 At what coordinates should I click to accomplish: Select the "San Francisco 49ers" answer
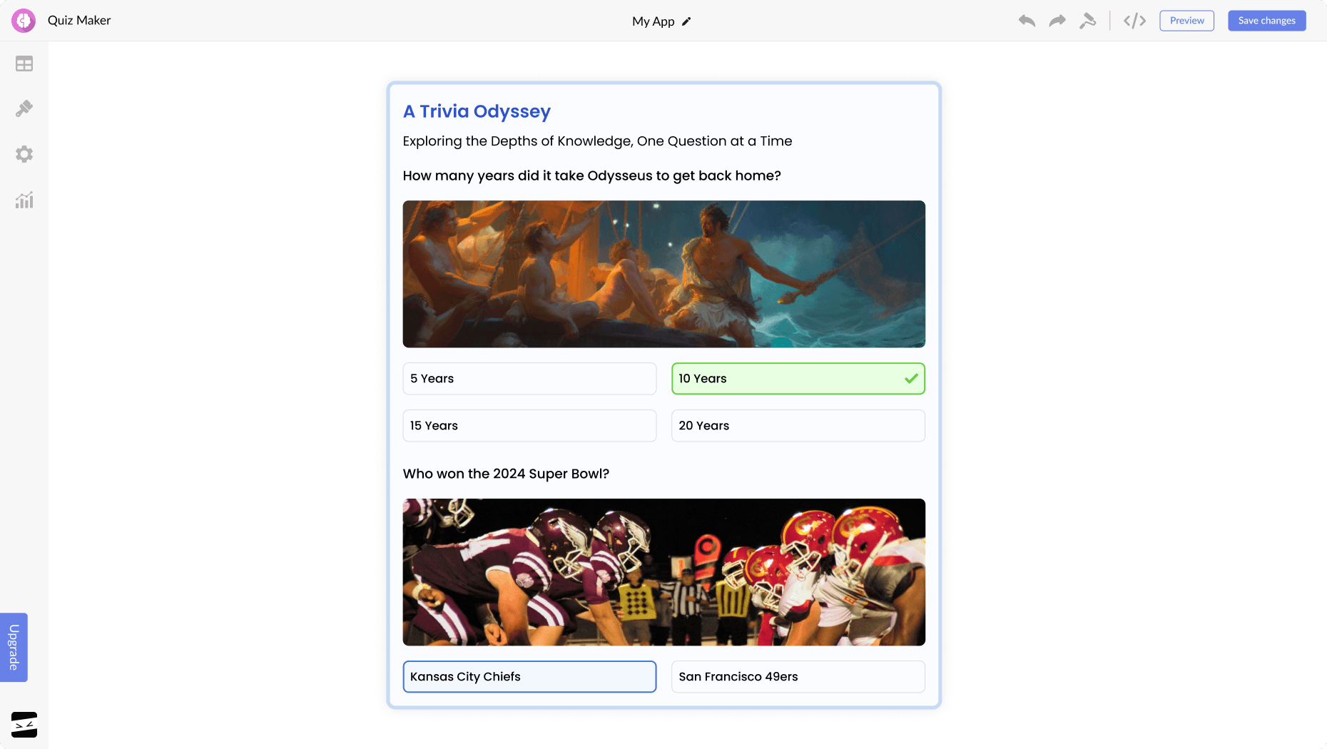[x=798, y=676]
